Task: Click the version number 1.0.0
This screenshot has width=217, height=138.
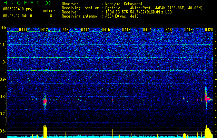Action: coord(47,3)
